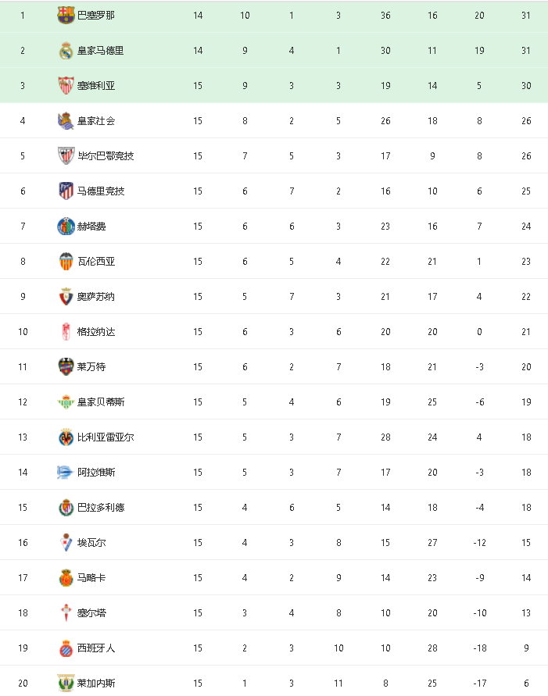Open team link 巴塞罗那
The image size is (548, 696).
pos(96,15)
